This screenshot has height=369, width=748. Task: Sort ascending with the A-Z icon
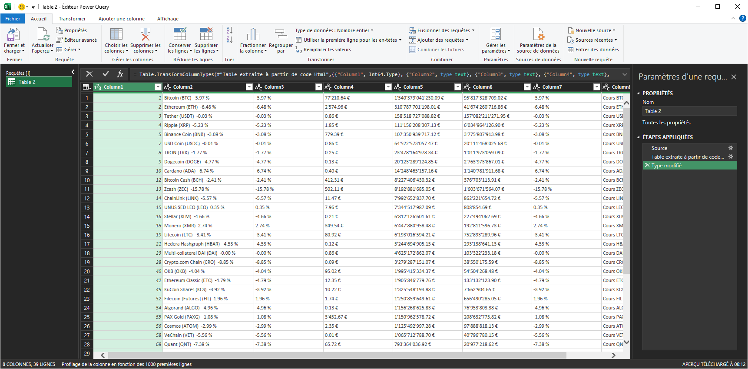click(x=229, y=30)
